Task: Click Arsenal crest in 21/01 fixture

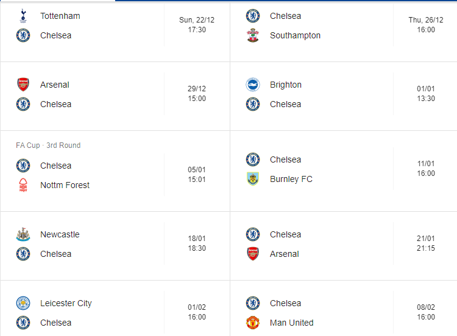Action: tap(253, 254)
